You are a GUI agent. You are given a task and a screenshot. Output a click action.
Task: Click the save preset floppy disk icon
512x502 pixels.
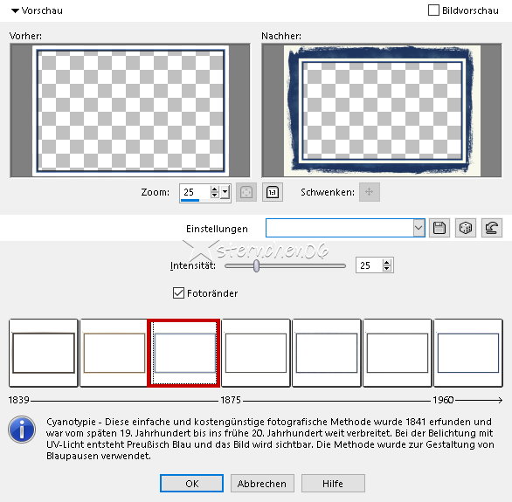pos(439,228)
